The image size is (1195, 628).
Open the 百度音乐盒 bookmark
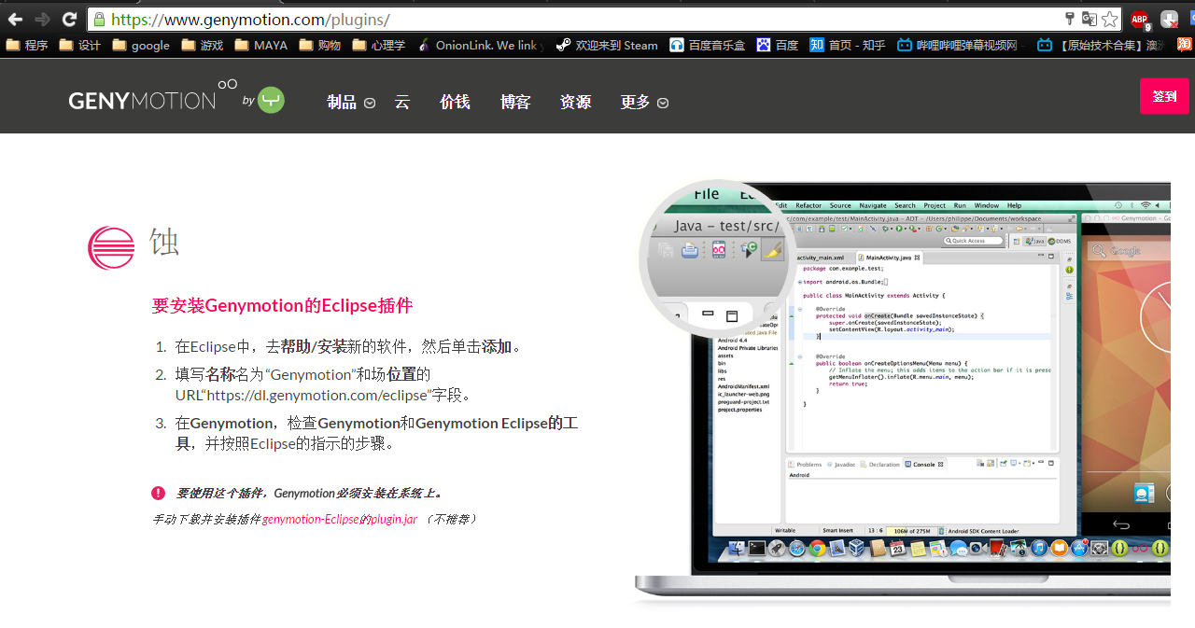pyautogui.click(x=708, y=45)
